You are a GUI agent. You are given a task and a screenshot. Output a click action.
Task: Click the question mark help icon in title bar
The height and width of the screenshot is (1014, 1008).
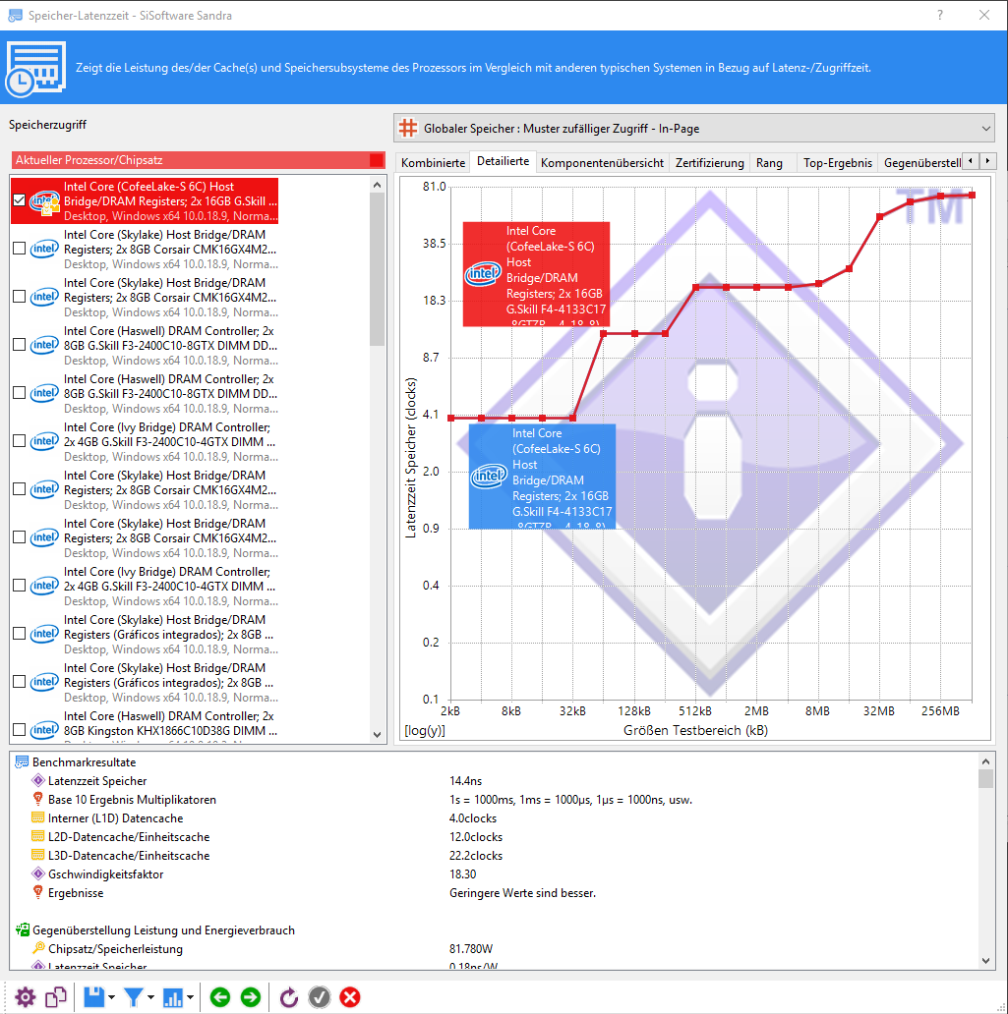point(940,15)
